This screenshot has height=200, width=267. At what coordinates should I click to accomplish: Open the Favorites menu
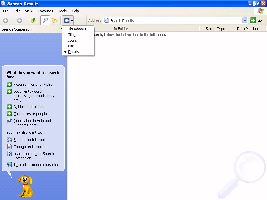click(45, 11)
